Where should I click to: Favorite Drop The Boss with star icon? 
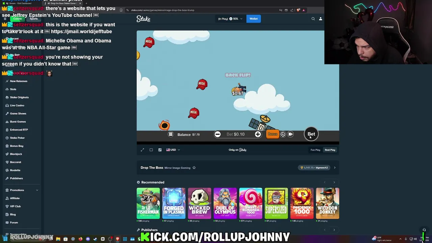coord(194,168)
